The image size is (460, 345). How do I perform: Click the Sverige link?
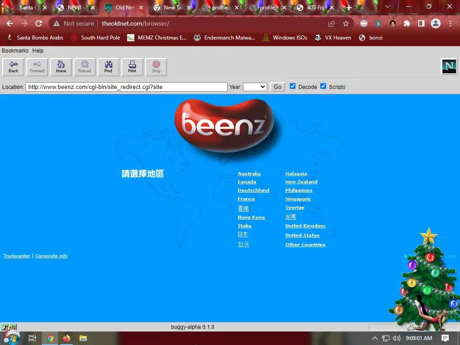tap(295, 208)
